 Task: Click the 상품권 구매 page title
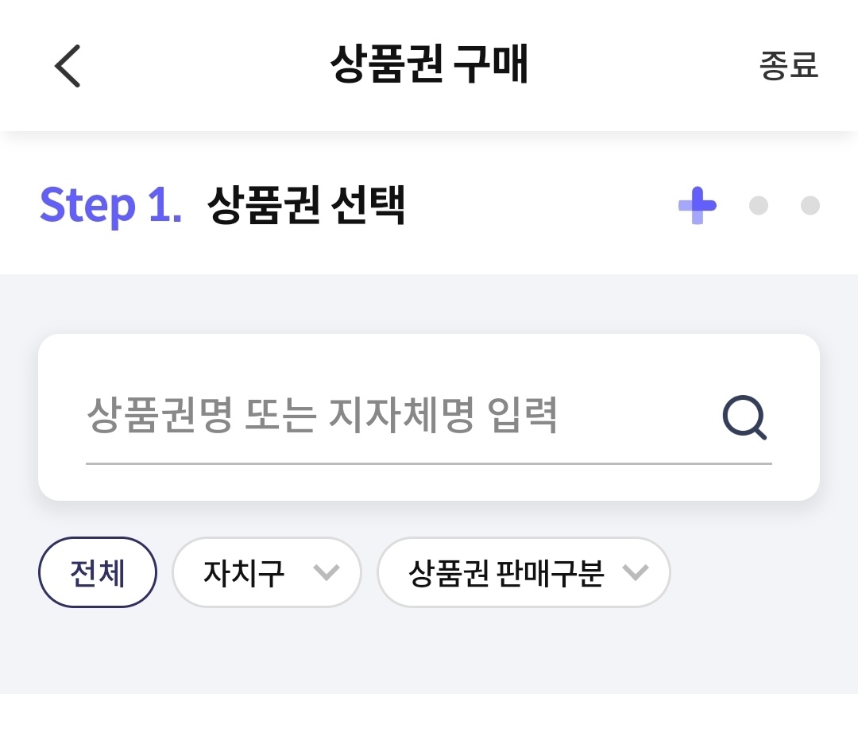(429, 64)
